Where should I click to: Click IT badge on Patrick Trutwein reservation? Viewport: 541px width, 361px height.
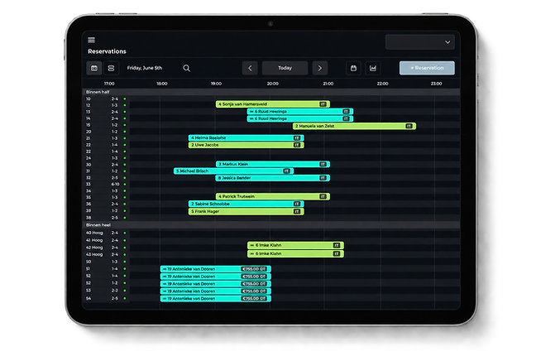323,196
